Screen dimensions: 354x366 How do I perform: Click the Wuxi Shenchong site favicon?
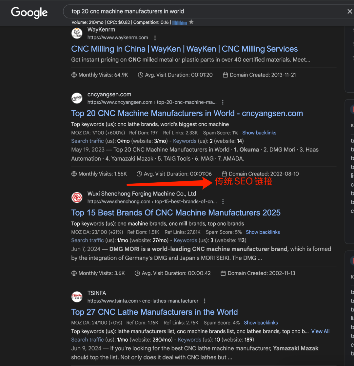(77, 197)
